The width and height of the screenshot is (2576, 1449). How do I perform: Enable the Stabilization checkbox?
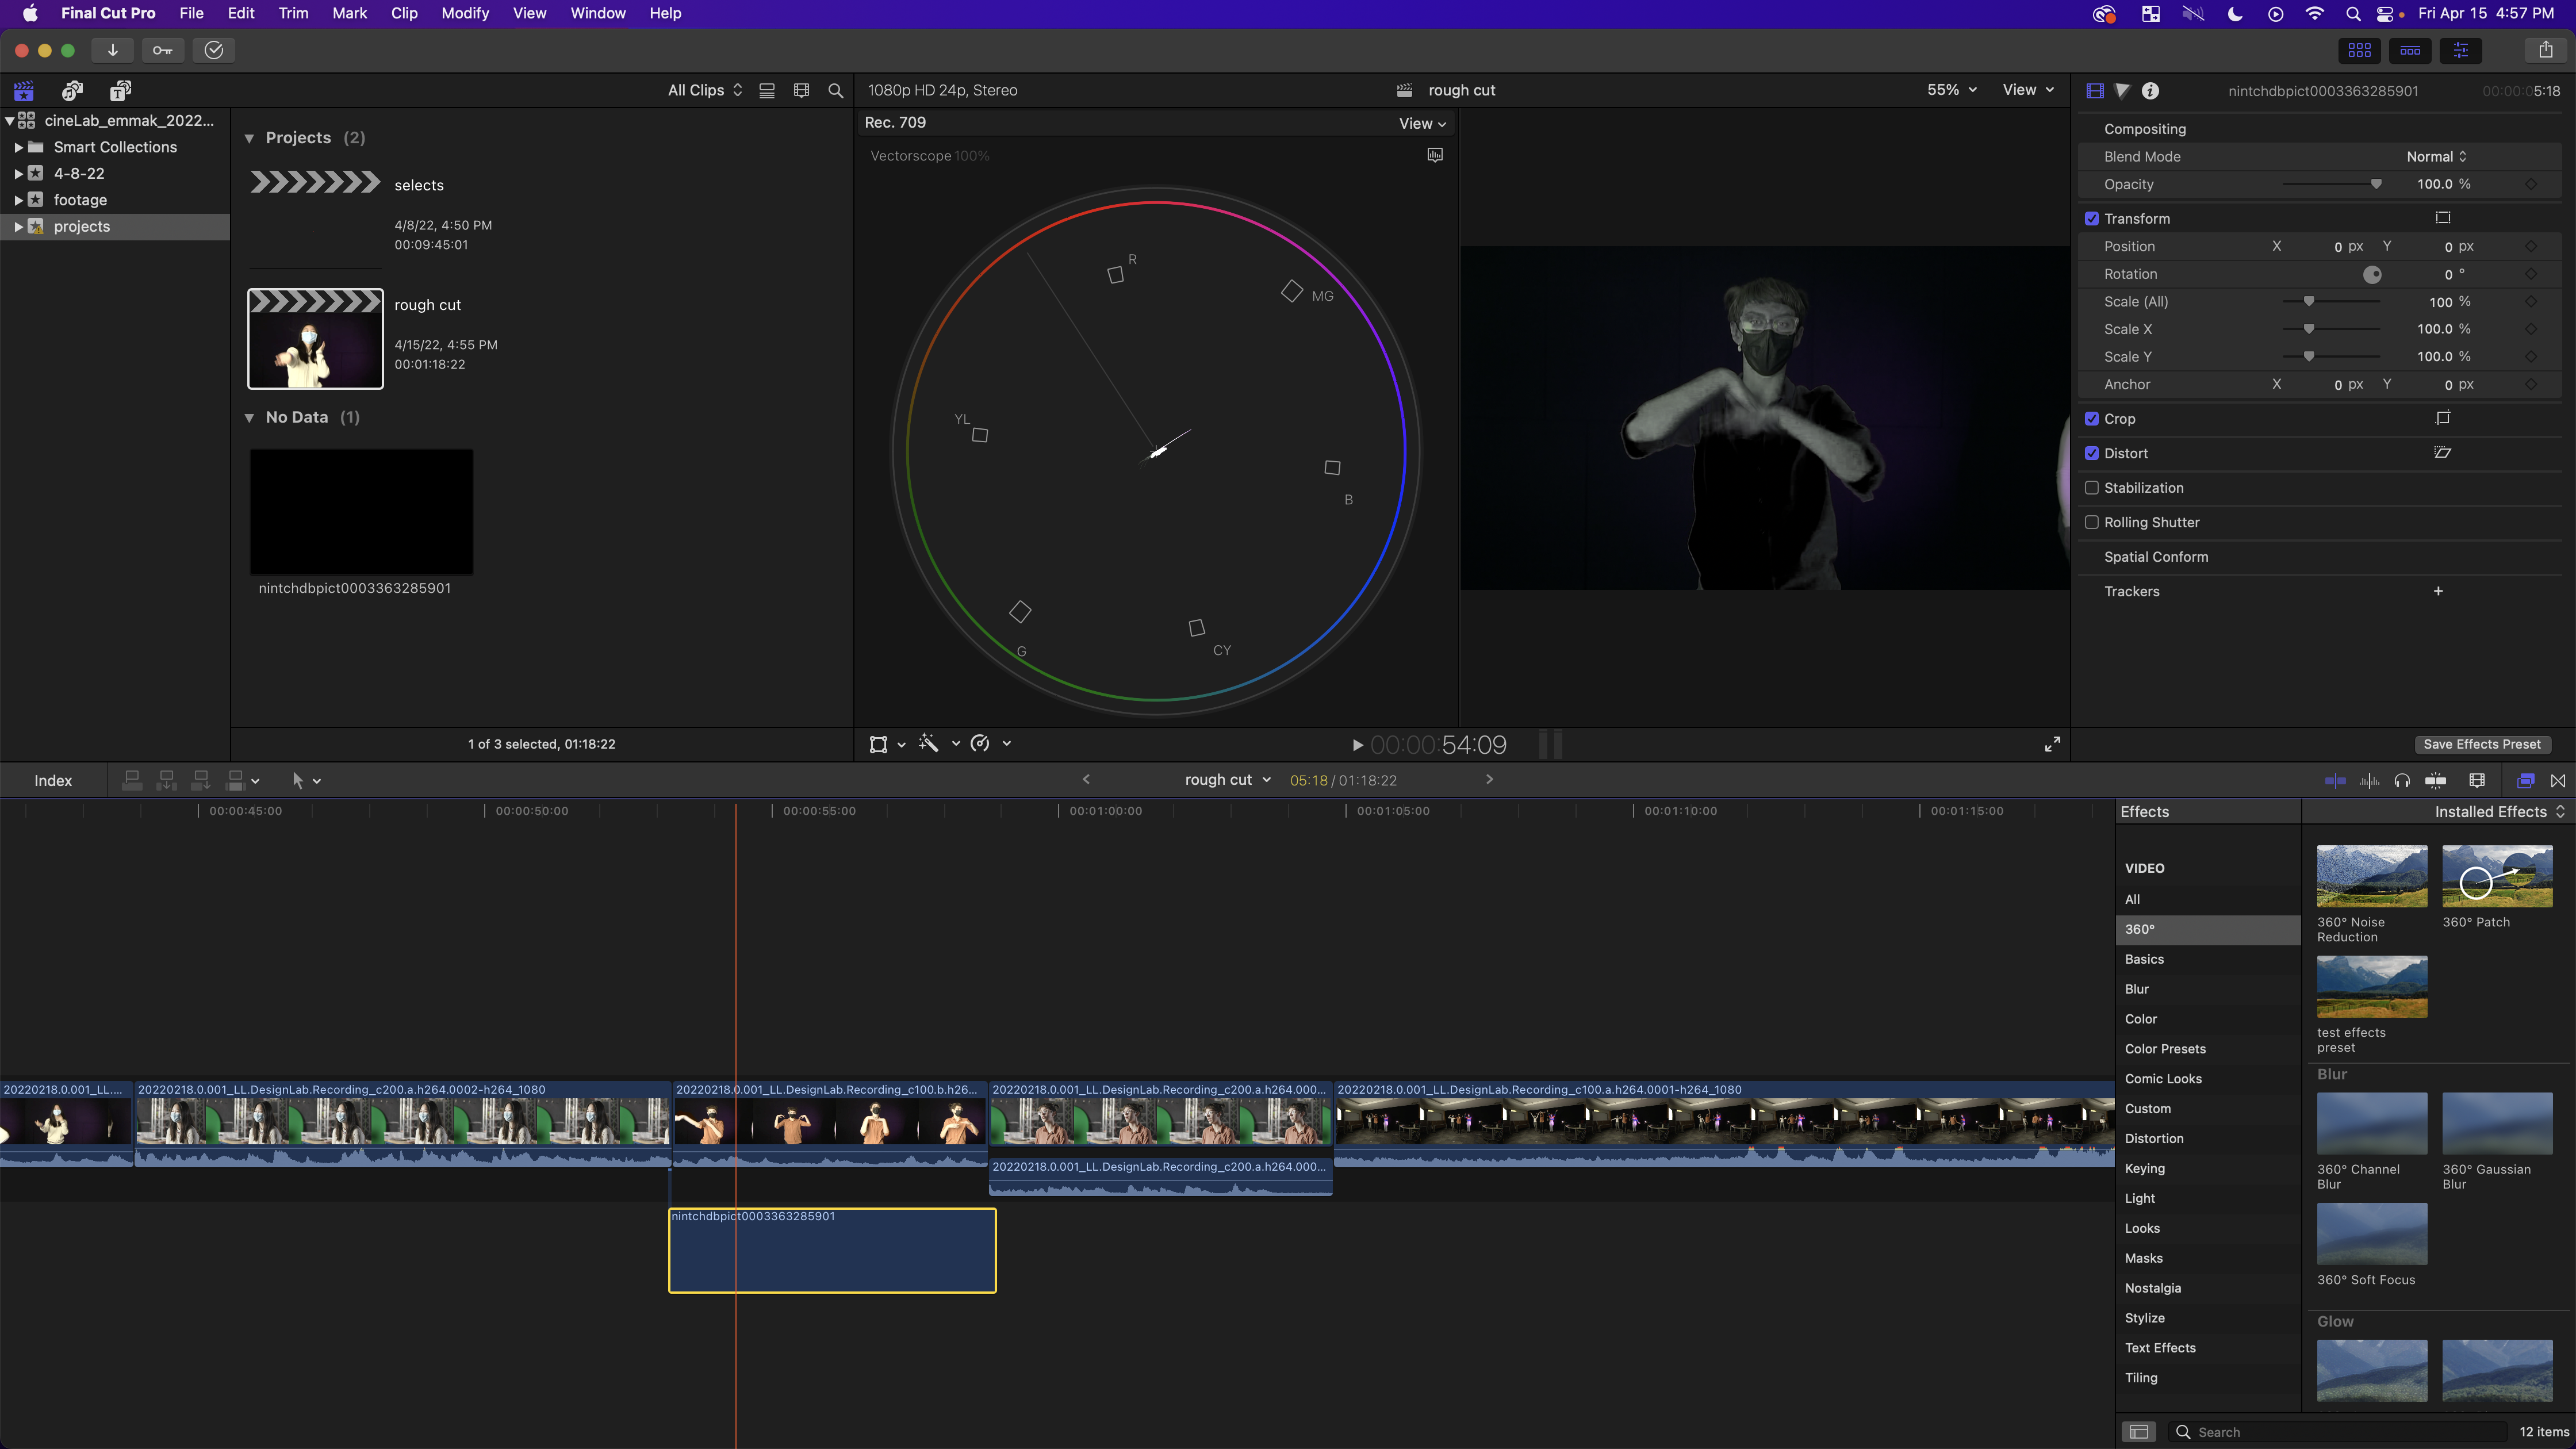tap(2091, 488)
